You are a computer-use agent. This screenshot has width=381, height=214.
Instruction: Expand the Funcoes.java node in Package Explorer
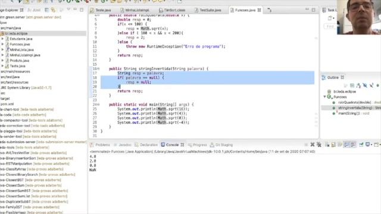click(2, 44)
